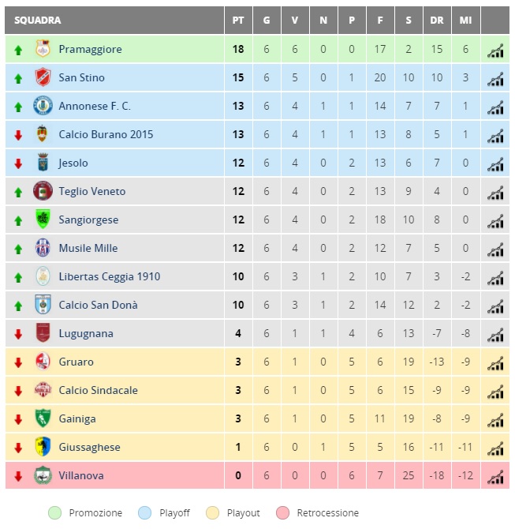Viewport: 515px width, 529px height.
Task: Sort by the PT column header
Action: coord(238,21)
